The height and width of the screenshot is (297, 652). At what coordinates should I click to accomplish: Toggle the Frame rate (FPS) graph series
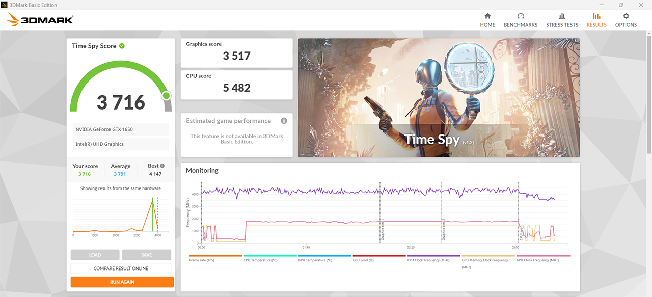[x=215, y=258]
